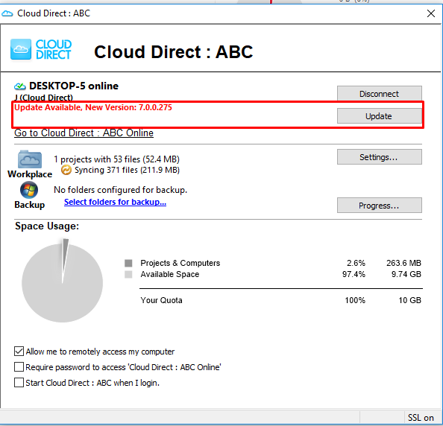Image resolution: width=443 pixels, height=426 pixels.
Task: Click the Cloud Direct logo icon
Action: tap(21, 49)
